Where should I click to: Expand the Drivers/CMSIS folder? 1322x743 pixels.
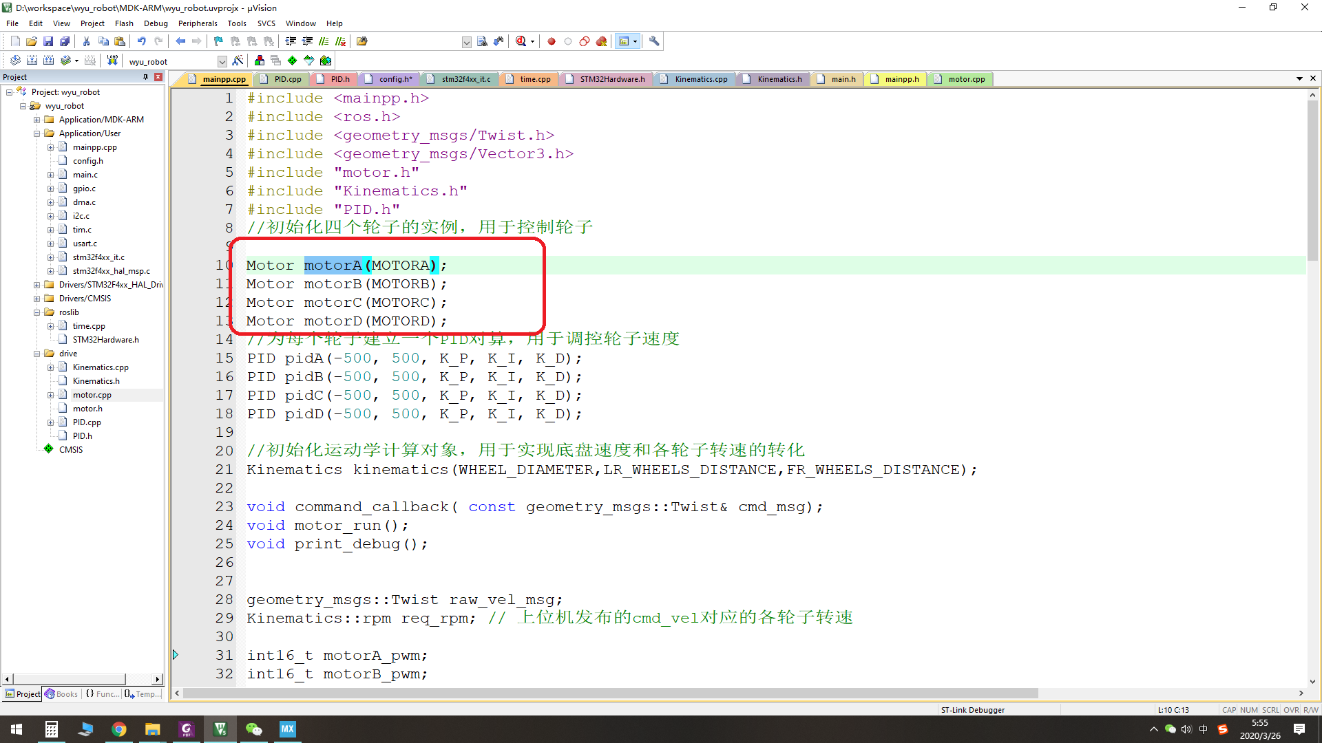[36, 299]
